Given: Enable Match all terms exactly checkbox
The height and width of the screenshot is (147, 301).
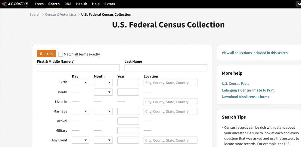Looking at the screenshot, I should click(x=61, y=54).
